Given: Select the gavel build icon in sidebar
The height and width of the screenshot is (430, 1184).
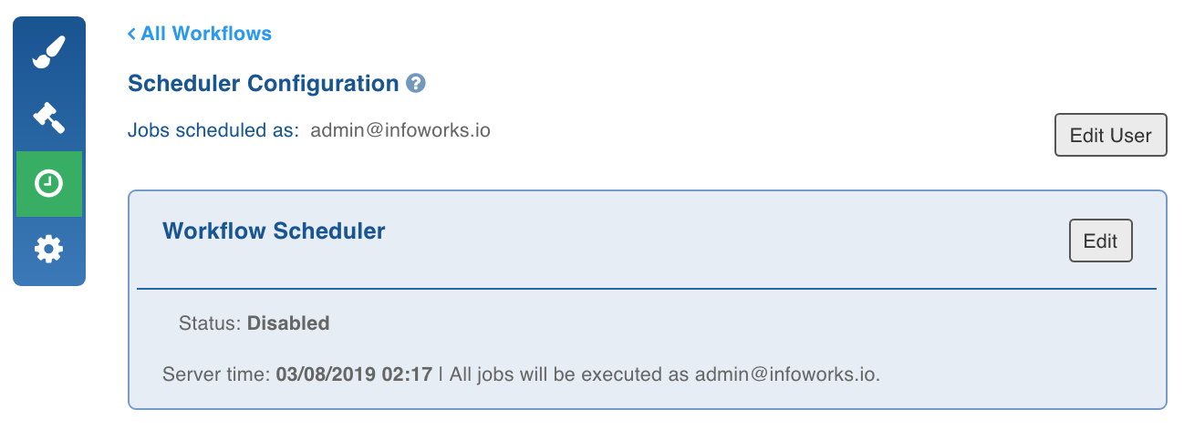Looking at the screenshot, I should pyautogui.click(x=49, y=118).
